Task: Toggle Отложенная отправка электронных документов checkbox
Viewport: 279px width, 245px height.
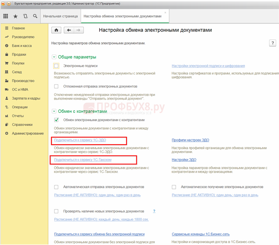Action: 56,86
